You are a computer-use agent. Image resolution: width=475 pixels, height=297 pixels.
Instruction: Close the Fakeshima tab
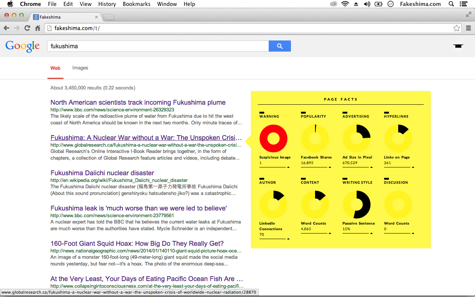click(x=96, y=17)
